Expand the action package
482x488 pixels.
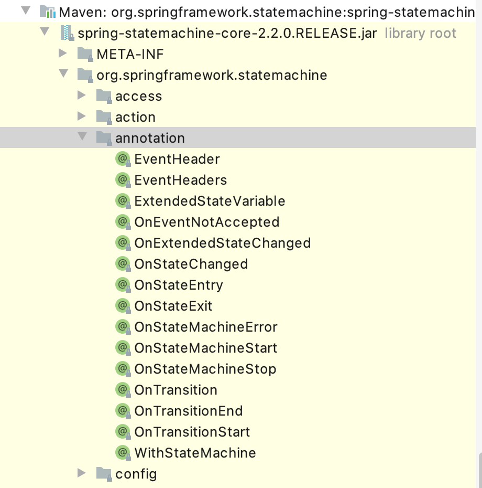pyautogui.click(x=82, y=116)
